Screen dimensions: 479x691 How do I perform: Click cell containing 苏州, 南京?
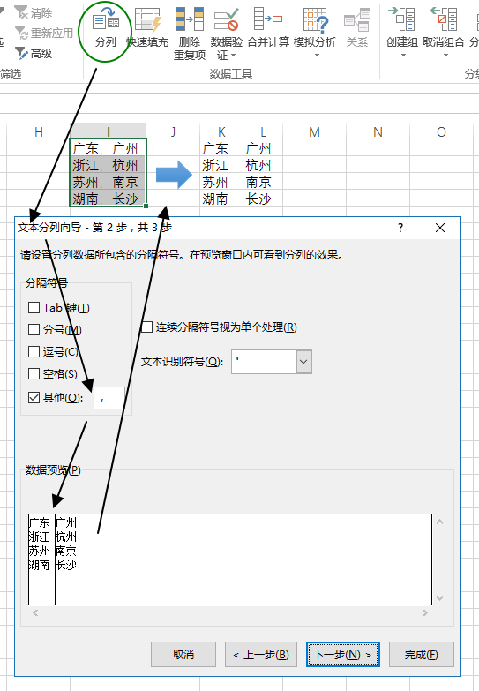tap(108, 182)
